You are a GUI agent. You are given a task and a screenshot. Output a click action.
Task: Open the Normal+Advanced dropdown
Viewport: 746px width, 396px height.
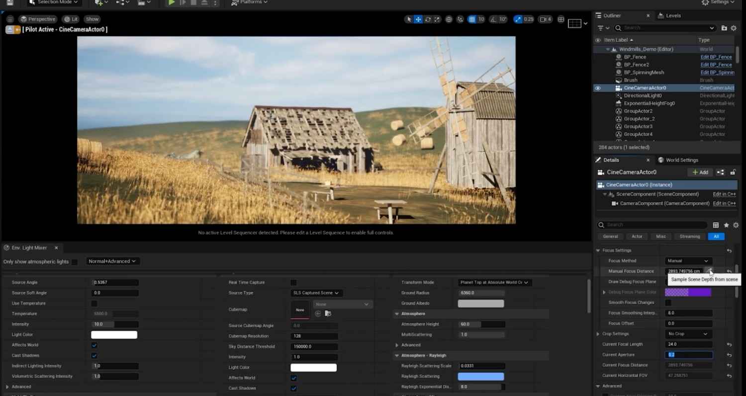click(x=112, y=261)
